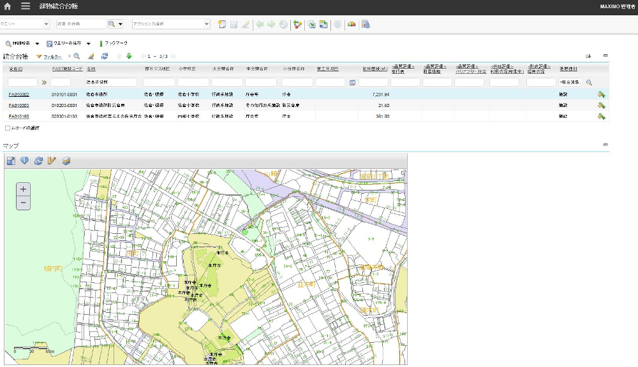Screen dimensions: 638x367
Task: Toggle the レコードの選択 checkbox
Action: [x=7, y=128]
